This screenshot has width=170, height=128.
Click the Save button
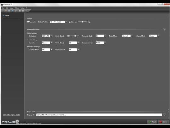tap(152, 122)
